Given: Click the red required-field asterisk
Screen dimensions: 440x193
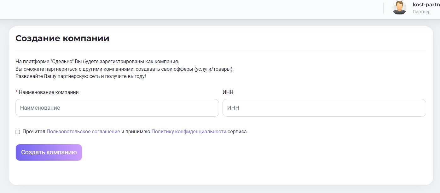Looking at the screenshot, I should tap(16, 92).
